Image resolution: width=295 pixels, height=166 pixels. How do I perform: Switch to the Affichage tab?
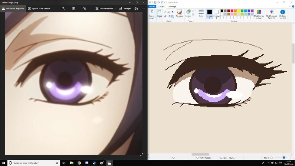tap(172, 7)
